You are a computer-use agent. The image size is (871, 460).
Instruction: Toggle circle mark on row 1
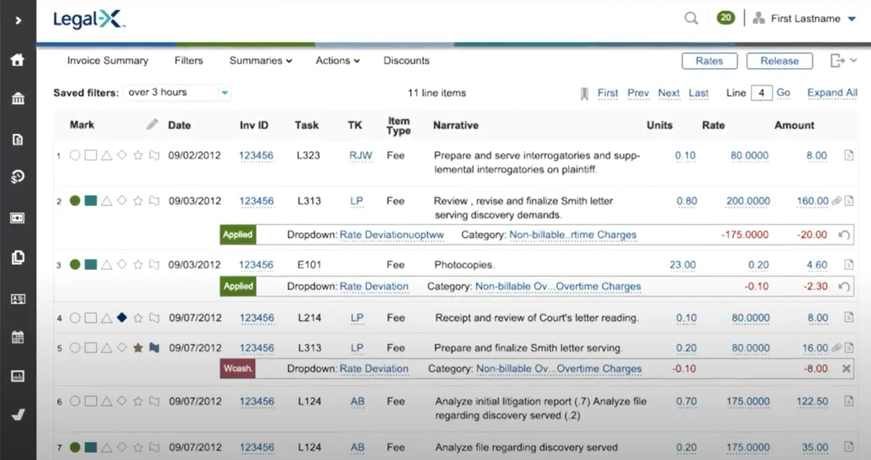[75, 155]
